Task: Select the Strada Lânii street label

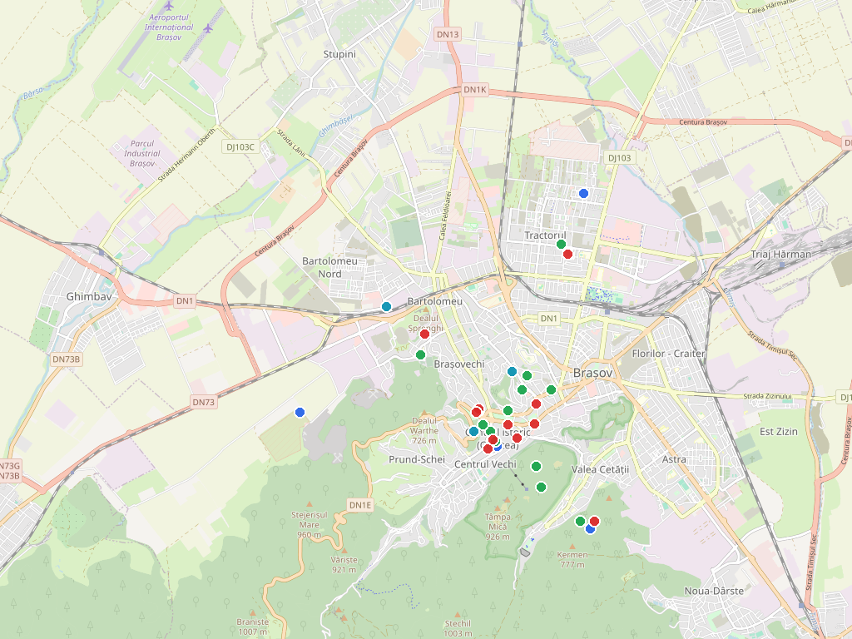Action: (291, 143)
